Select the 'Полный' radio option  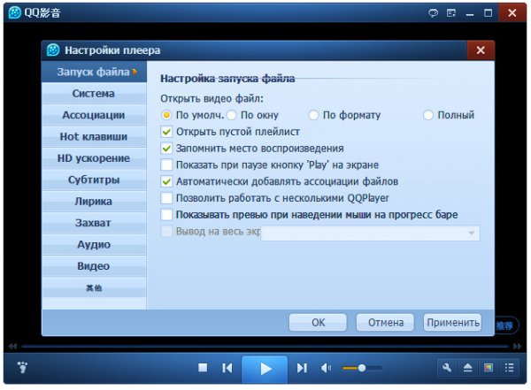pyautogui.click(x=428, y=115)
